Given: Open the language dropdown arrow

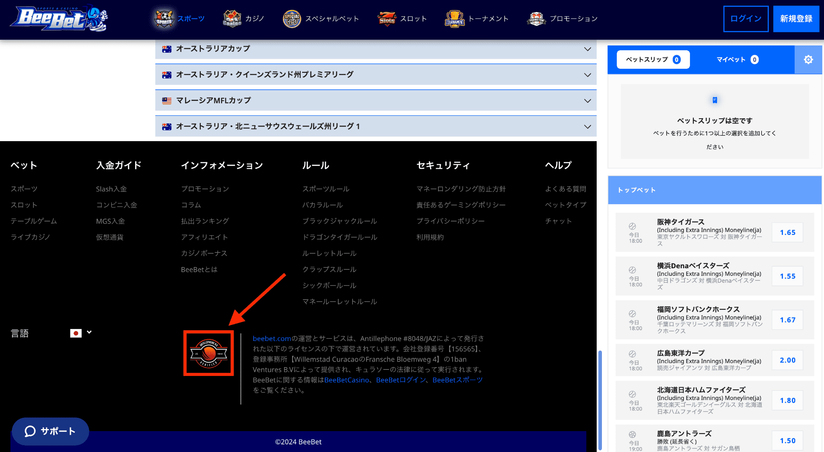Looking at the screenshot, I should [x=89, y=332].
